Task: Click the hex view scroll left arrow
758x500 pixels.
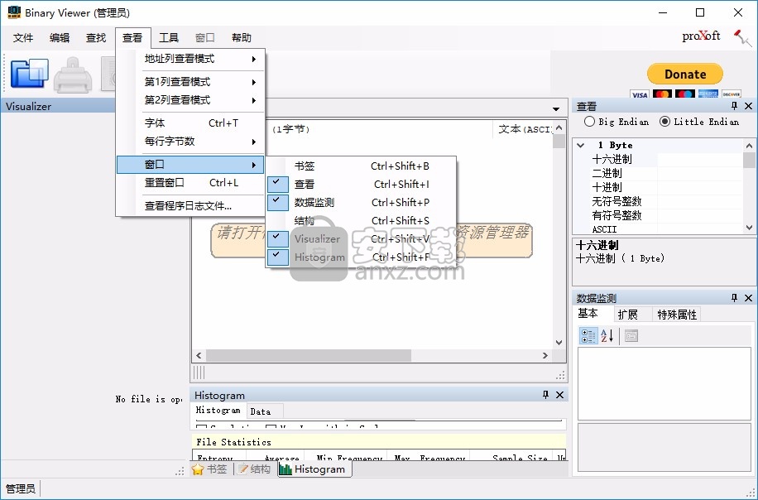Action: [x=199, y=355]
